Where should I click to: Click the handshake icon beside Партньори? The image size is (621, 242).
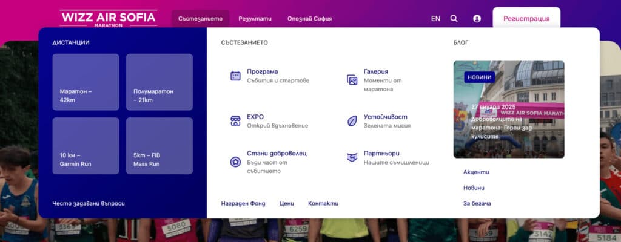coord(352,157)
